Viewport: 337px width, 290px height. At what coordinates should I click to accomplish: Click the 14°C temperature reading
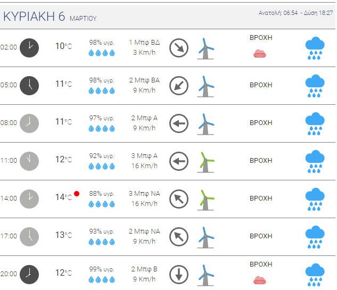click(x=63, y=197)
